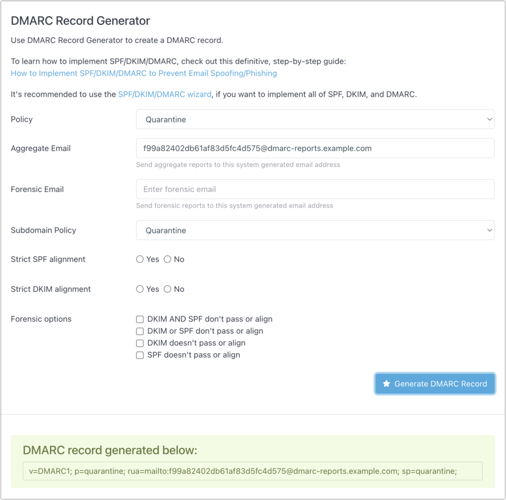The width and height of the screenshot is (506, 500).
Task: Expand the Subdomain Policy dropdown
Action: [x=490, y=230]
